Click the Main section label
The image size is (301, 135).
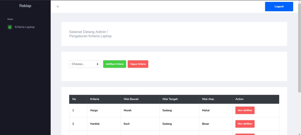(10, 19)
